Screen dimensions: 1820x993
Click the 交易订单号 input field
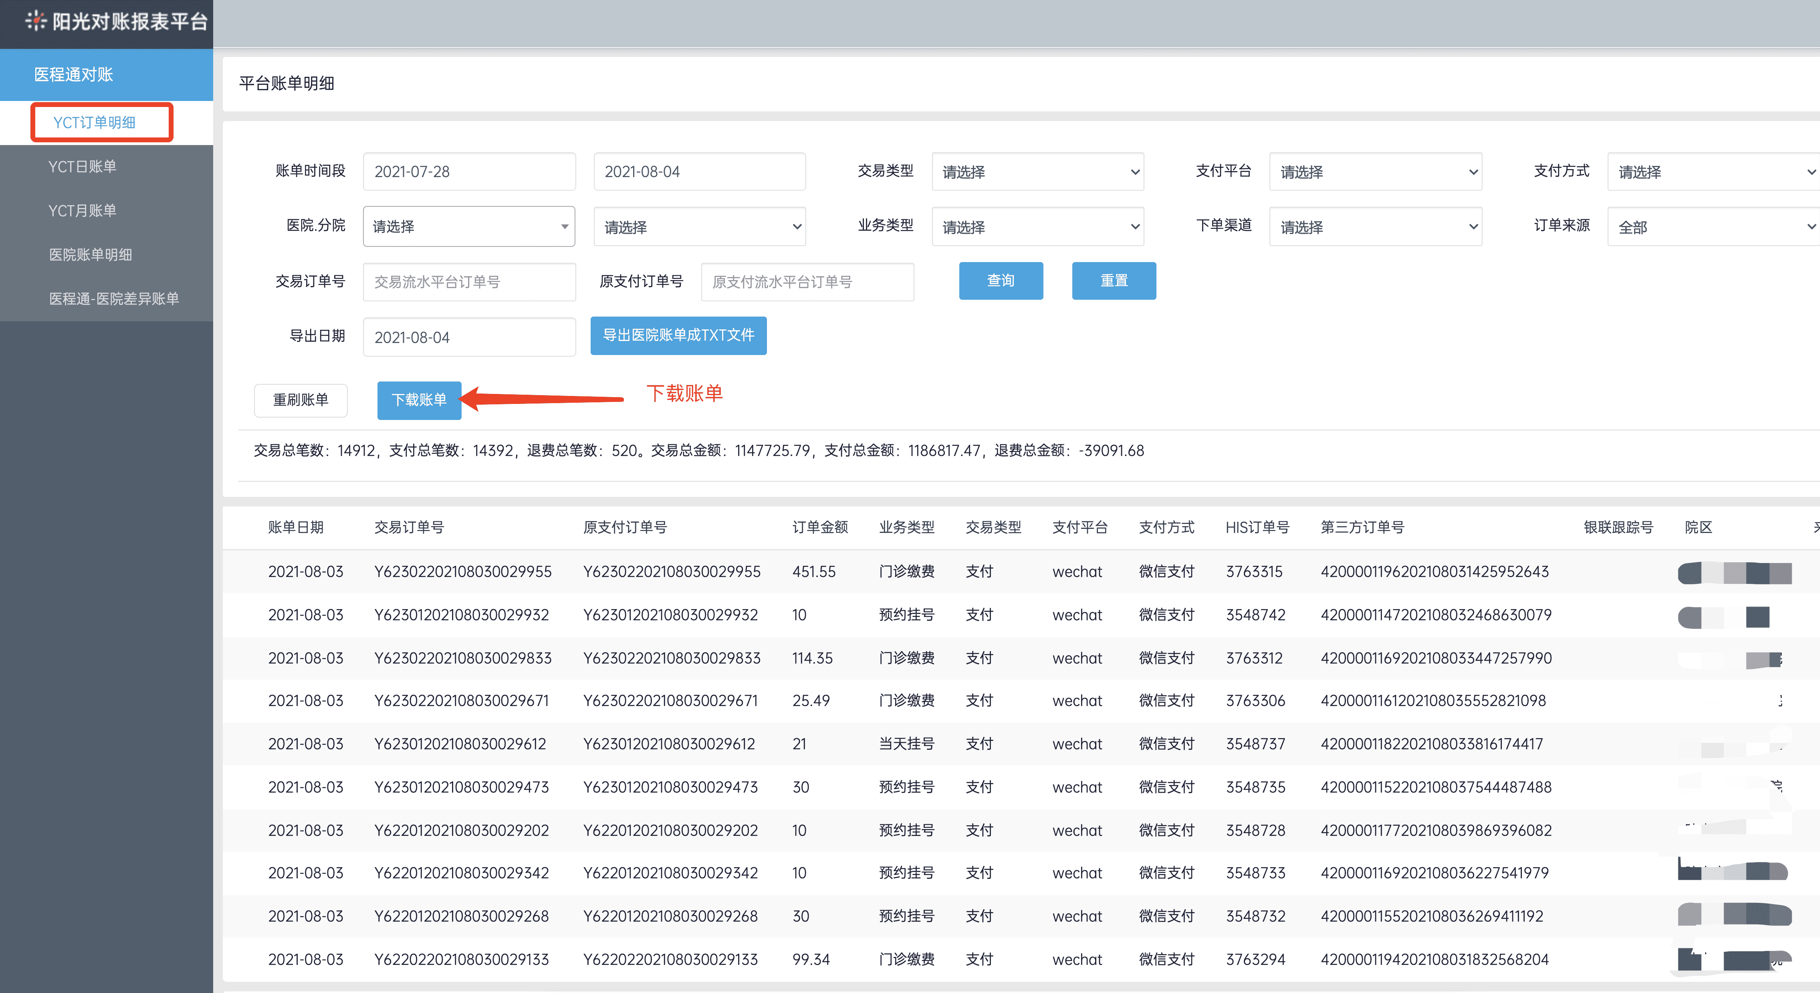click(x=468, y=281)
